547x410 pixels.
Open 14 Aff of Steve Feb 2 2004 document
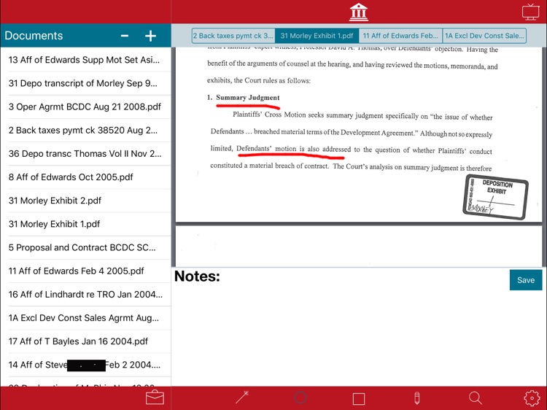tap(85, 365)
